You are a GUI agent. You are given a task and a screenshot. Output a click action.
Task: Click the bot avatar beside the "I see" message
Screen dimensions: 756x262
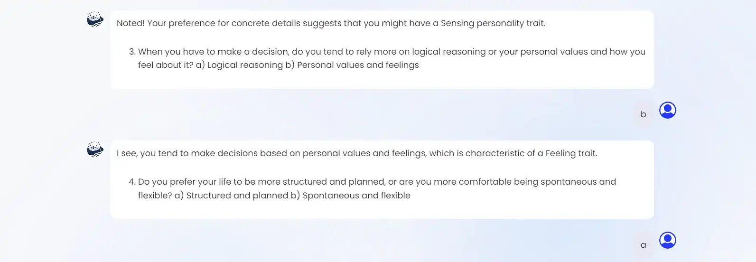pyautogui.click(x=95, y=150)
